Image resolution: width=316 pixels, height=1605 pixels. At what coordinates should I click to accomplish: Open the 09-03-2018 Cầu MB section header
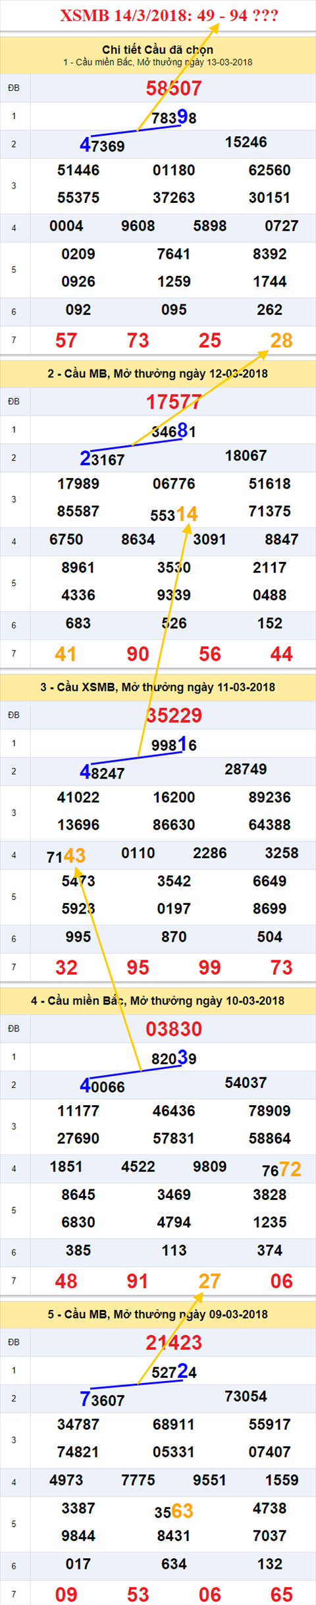pyautogui.click(x=158, y=1314)
